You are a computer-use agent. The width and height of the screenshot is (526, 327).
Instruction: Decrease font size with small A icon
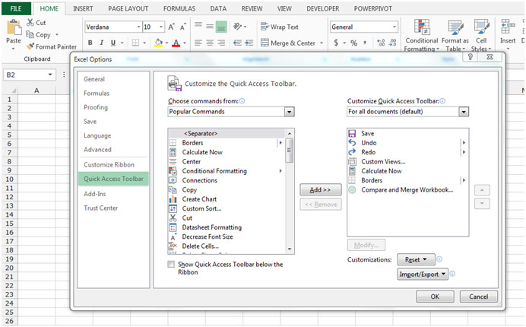pyautogui.click(x=183, y=27)
